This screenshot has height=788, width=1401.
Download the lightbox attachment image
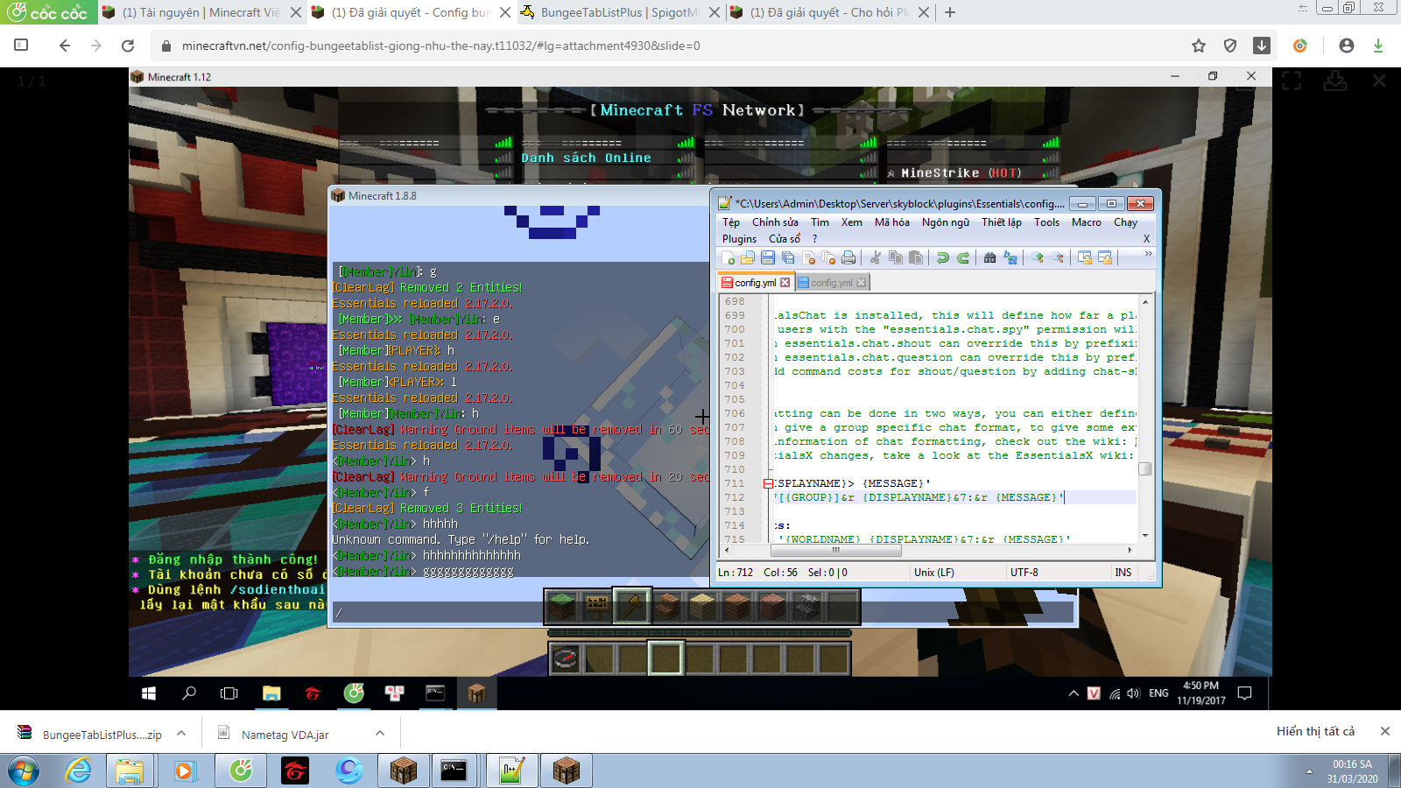1335,81
